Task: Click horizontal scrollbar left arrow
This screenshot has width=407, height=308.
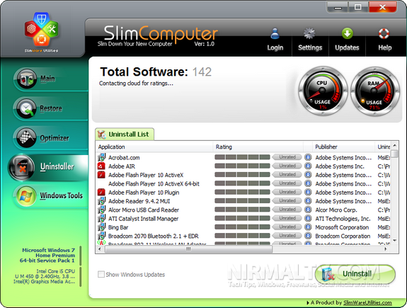Action: click(x=100, y=249)
